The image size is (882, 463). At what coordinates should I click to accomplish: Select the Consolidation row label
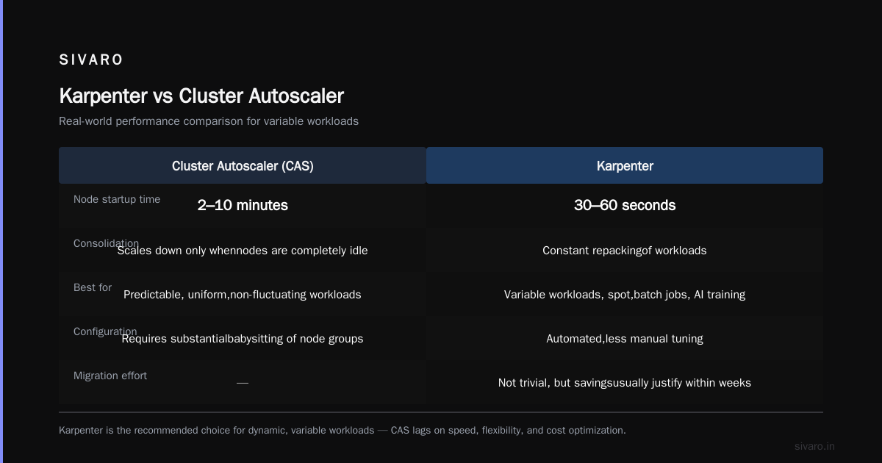[x=106, y=243]
